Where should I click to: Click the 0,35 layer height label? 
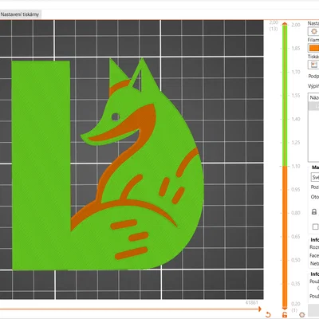click(x=296, y=284)
